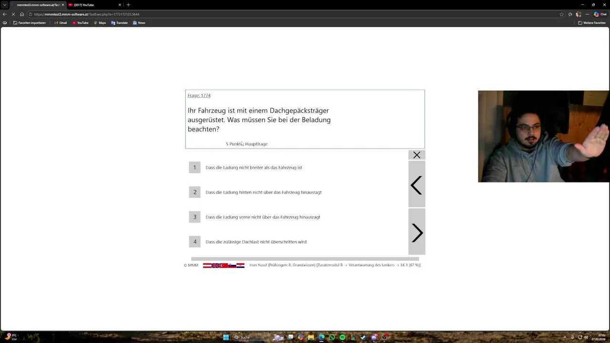Click the workspaces icon left of favorites bar
This screenshot has height=343, width=610.
tap(5, 23)
